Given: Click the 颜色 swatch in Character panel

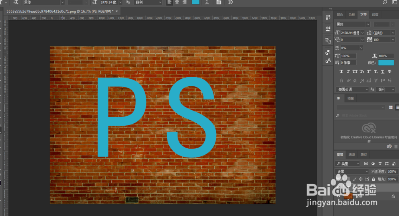Looking at the screenshot, I should tap(386, 62).
